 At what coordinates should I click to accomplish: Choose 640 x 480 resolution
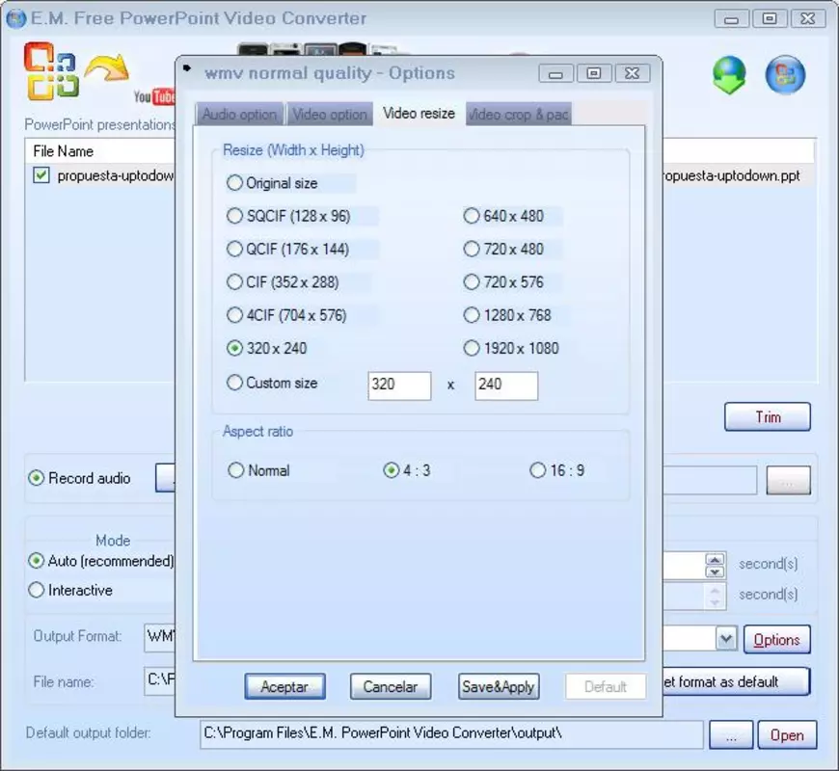click(x=472, y=216)
